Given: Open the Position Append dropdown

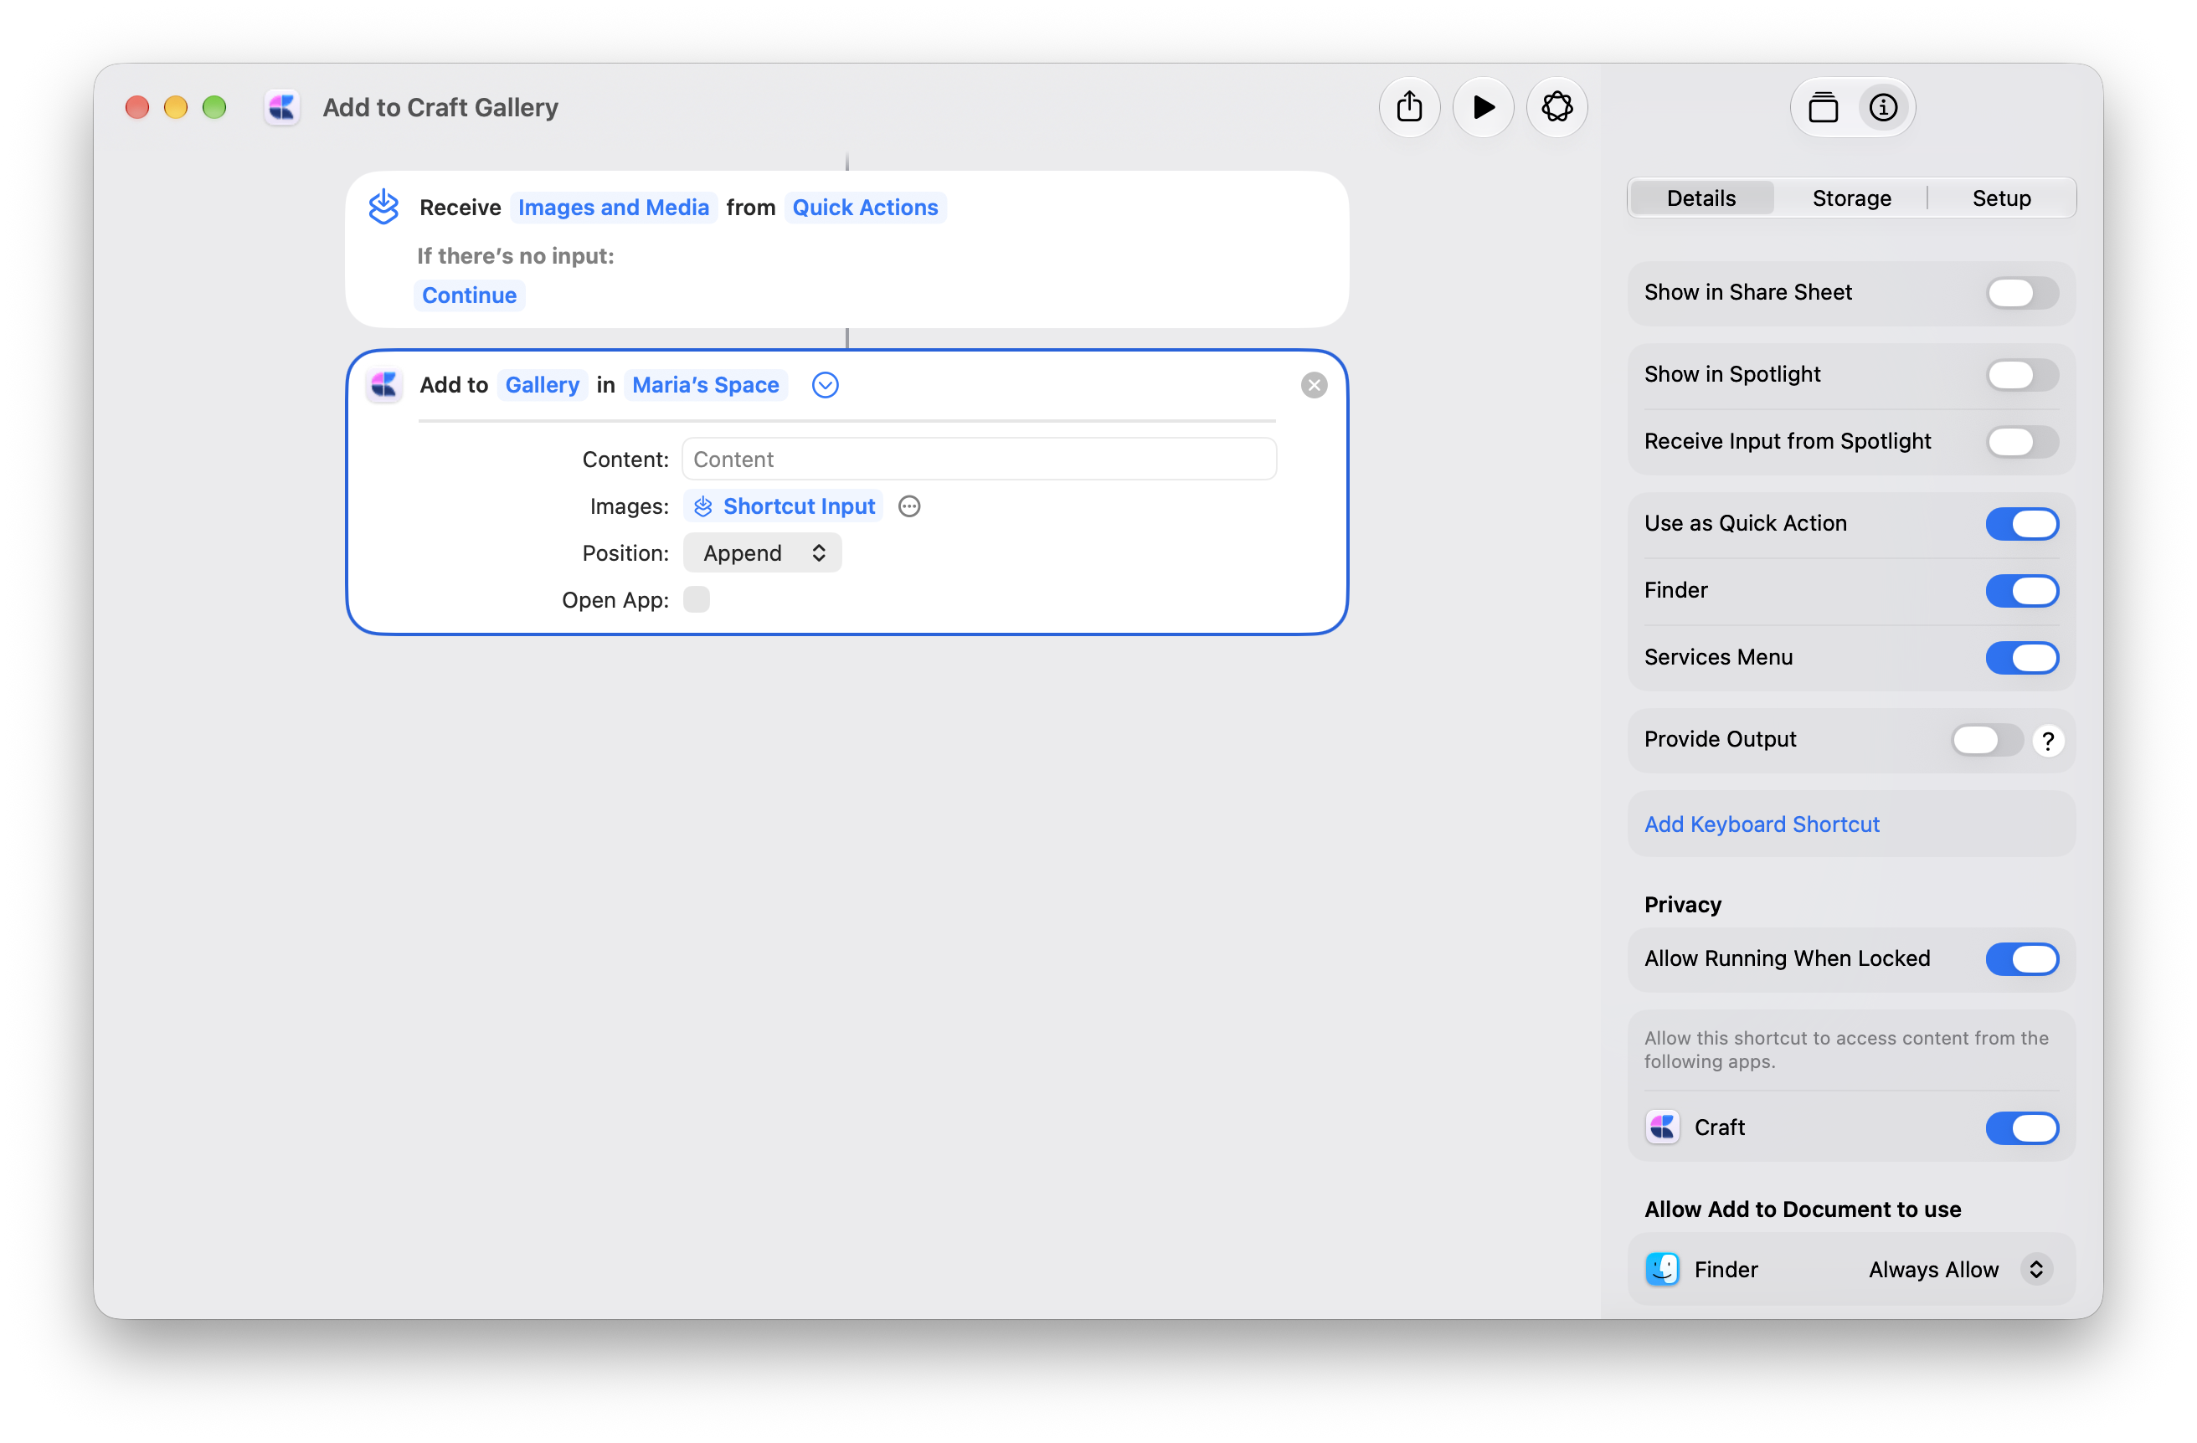Looking at the screenshot, I should coord(762,552).
